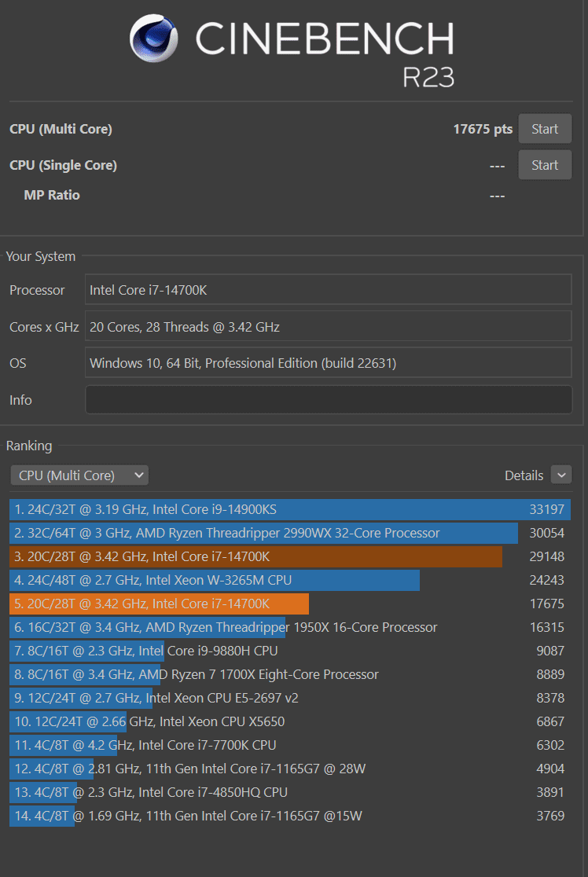Click into the Info input field
This screenshot has width=588, height=877.
point(329,400)
